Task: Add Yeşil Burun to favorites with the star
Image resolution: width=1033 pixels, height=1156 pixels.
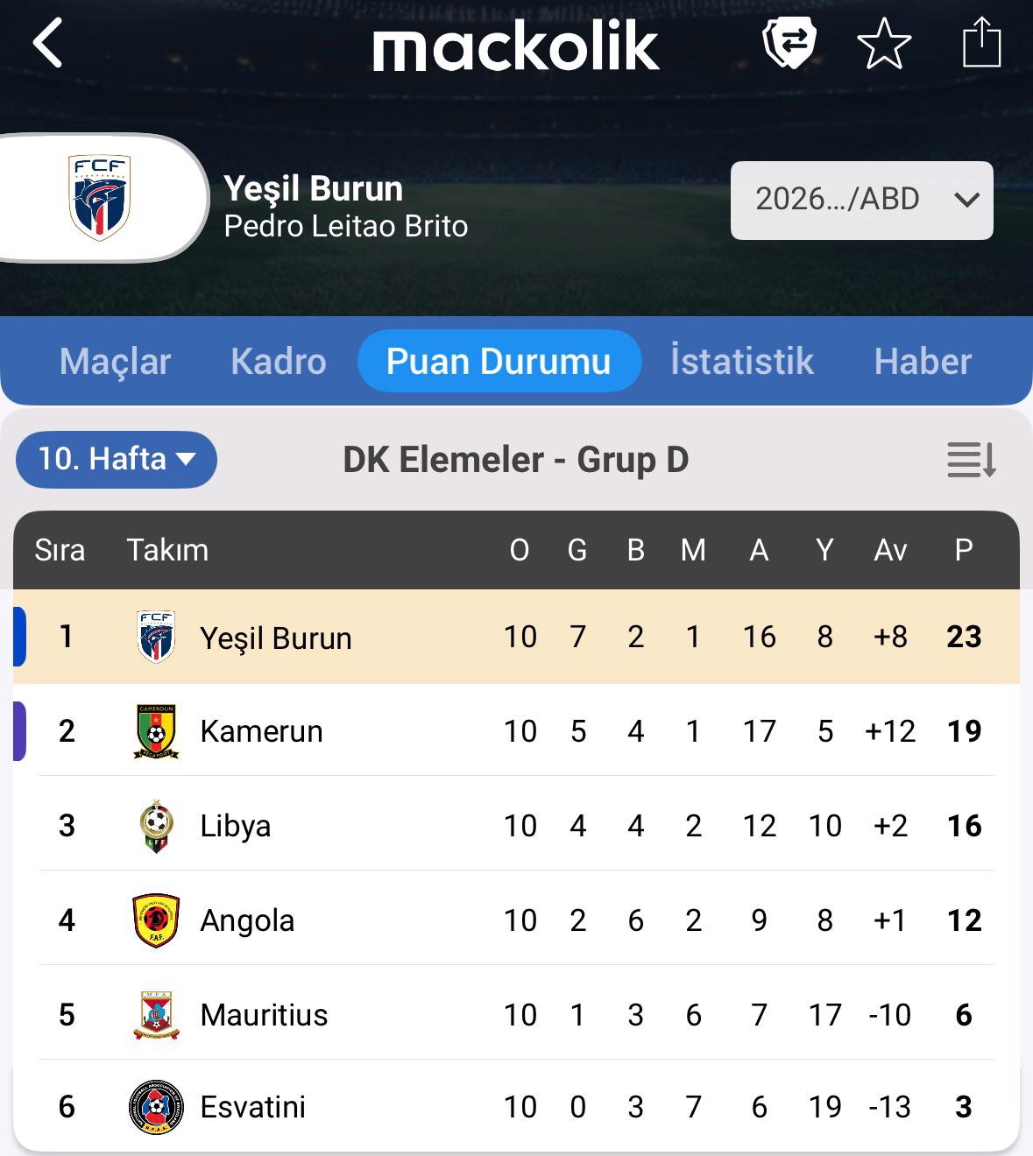Action: click(884, 43)
